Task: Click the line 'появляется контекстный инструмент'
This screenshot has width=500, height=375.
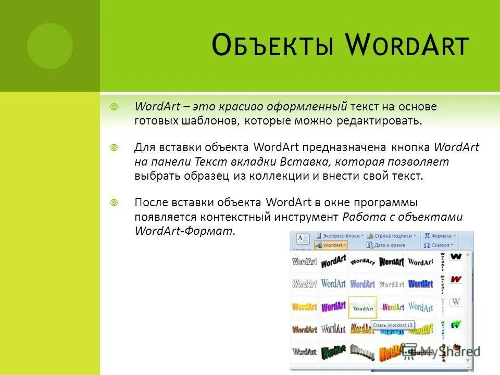Action: coord(236,217)
